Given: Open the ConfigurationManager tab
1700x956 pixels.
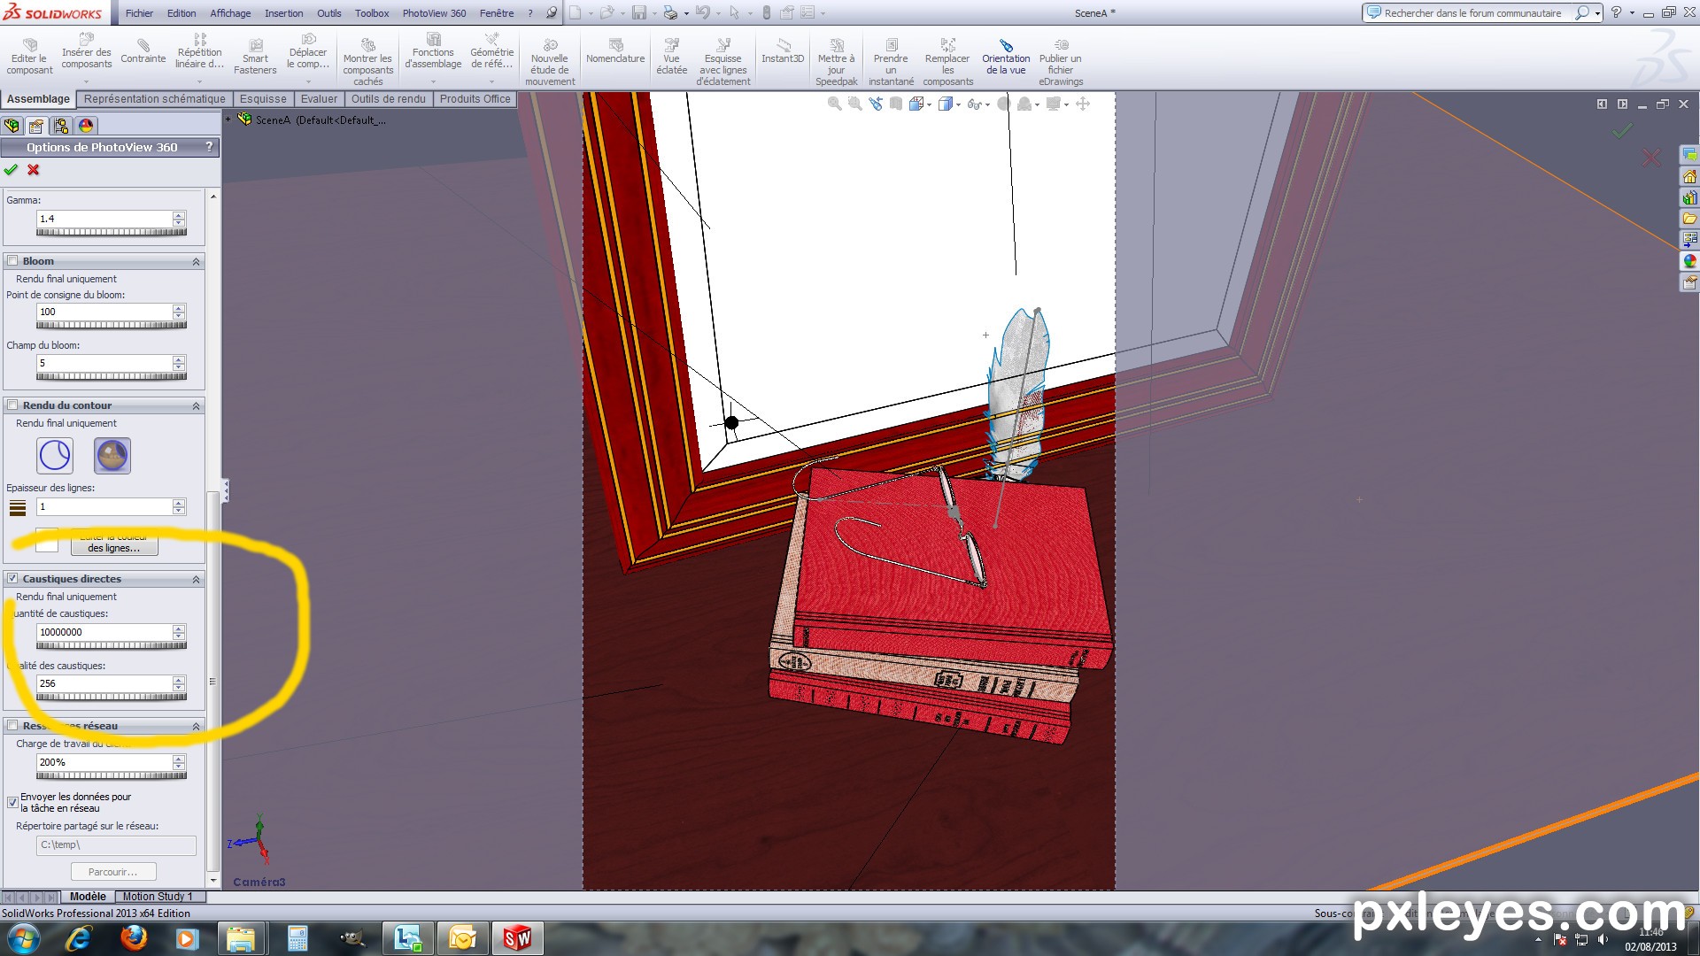Looking at the screenshot, I should [61, 126].
